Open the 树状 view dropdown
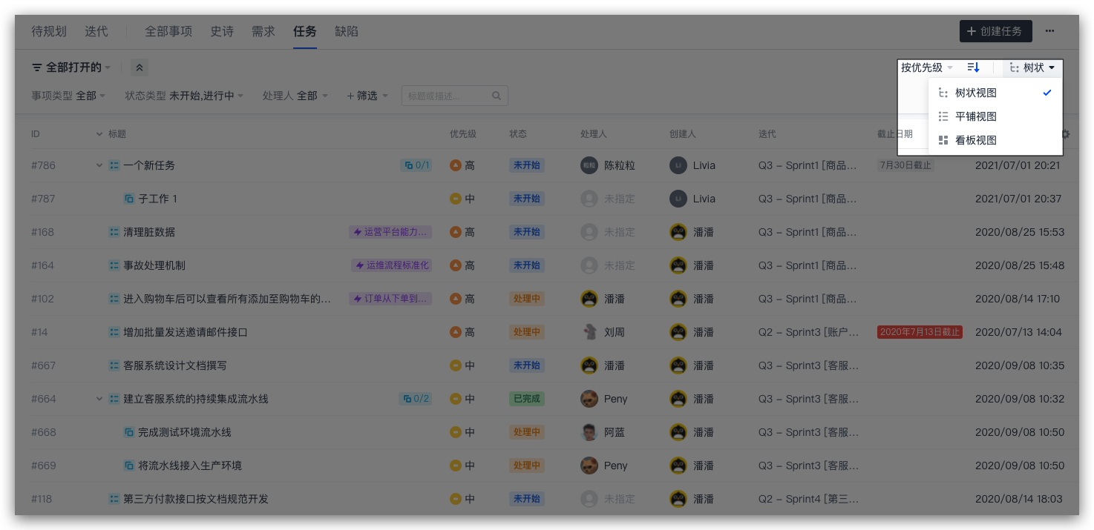Image resolution: width=1094 pixels, height=530 pixels. [x=1032, y=67]
